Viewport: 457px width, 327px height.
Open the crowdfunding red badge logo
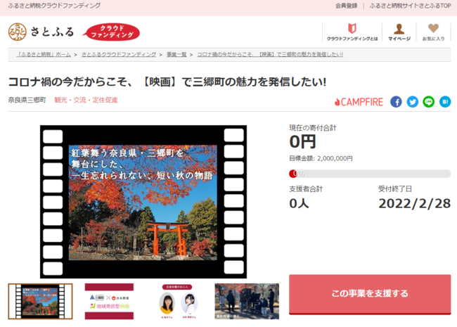click(x=112, y=32)
